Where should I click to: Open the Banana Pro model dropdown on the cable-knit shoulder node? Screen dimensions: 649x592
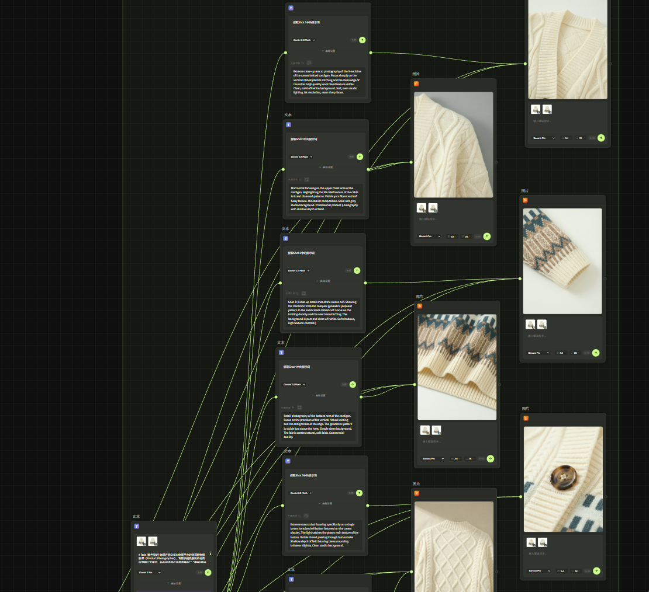tap(427, 236)
